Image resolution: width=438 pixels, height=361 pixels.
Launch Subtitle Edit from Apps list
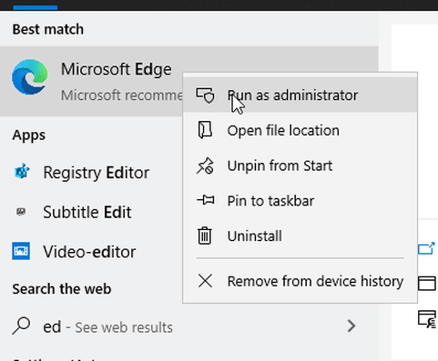point(91,212)
